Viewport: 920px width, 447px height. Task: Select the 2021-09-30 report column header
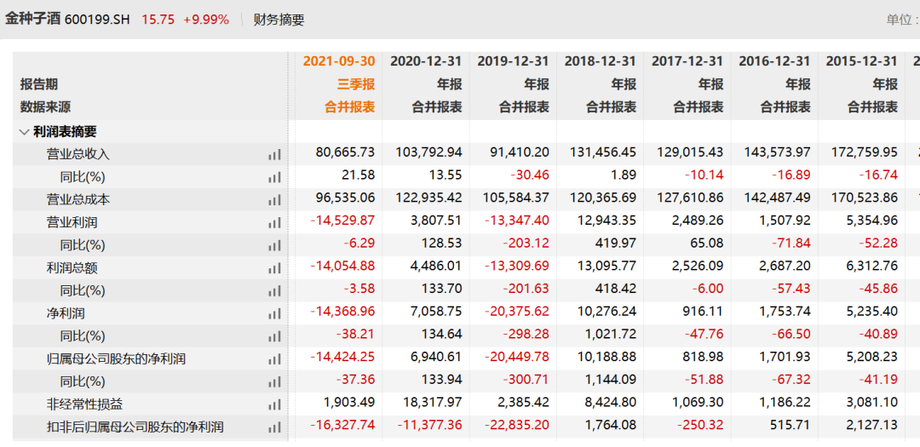tap(338, 61)
